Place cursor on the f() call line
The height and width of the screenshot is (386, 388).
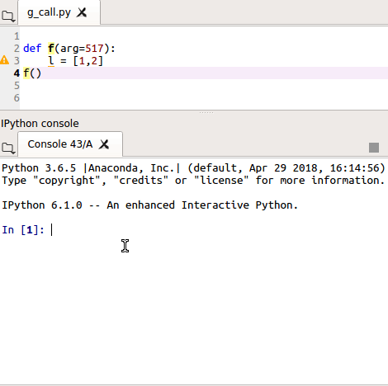point(204,73)
